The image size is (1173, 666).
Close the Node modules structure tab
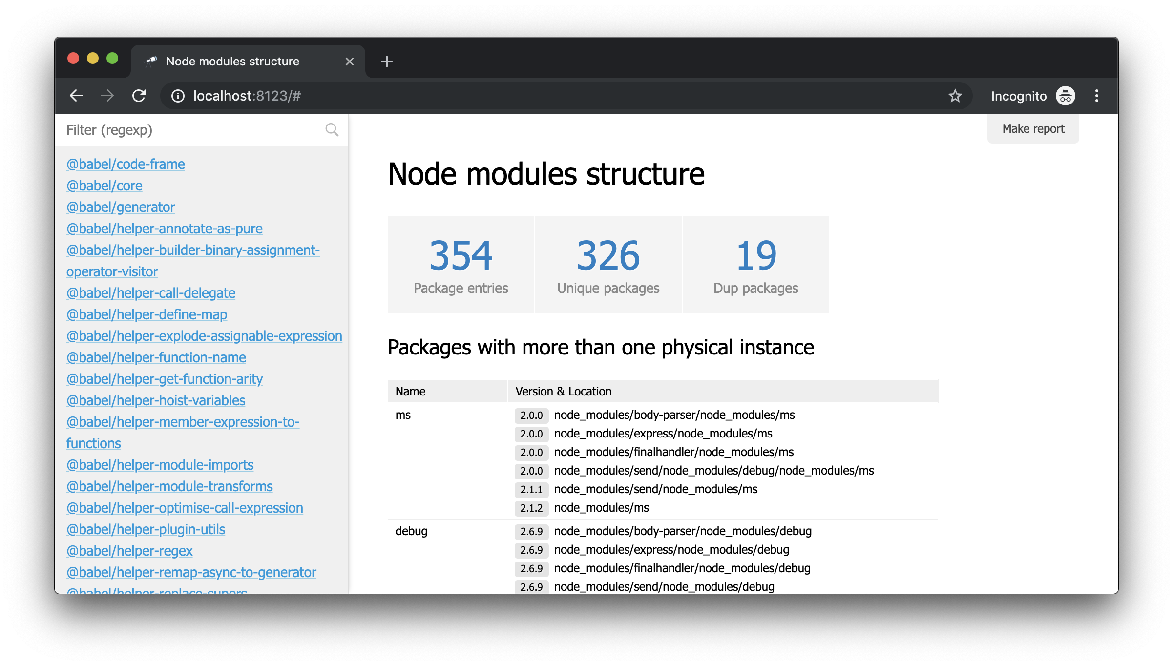350,62
